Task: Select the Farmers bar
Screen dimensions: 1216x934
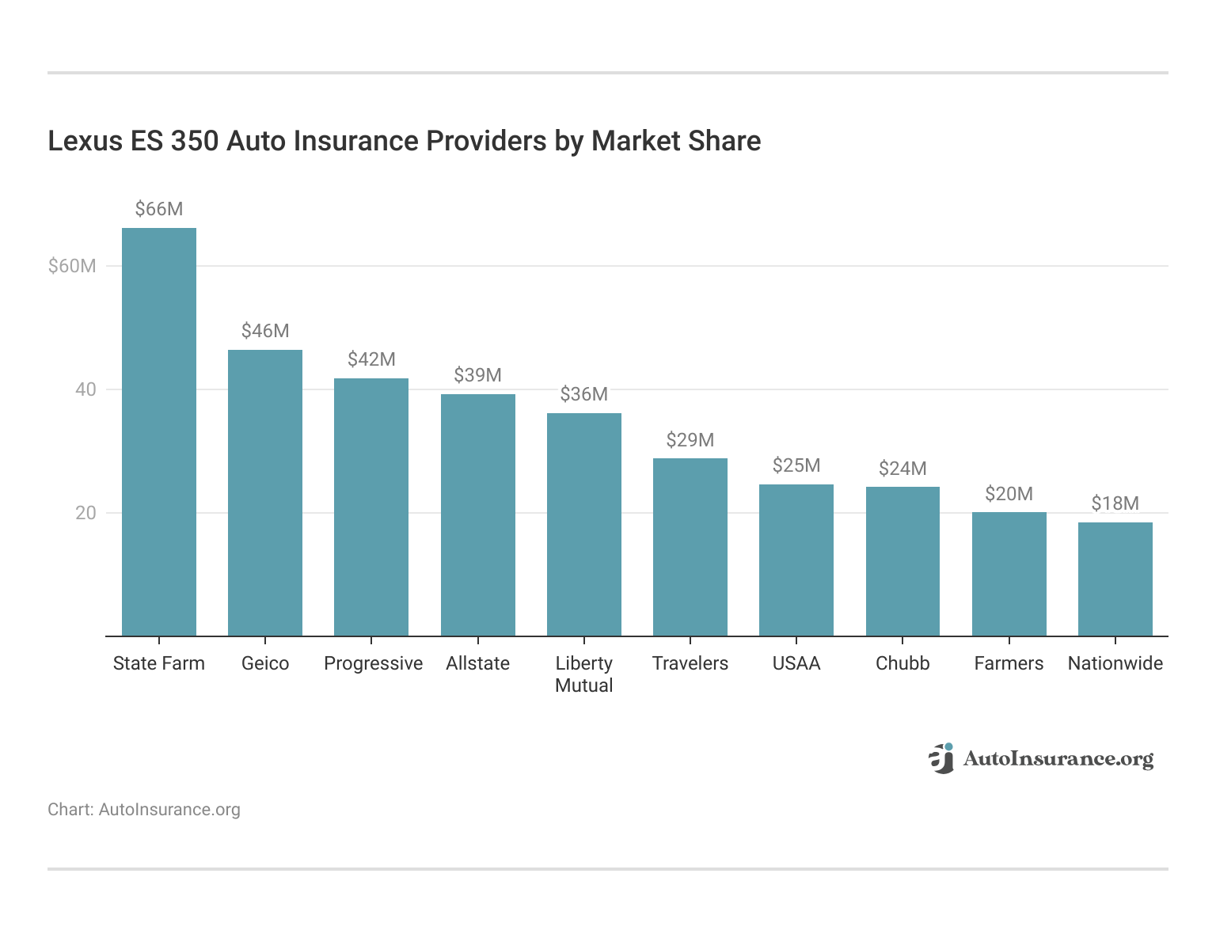Action: click(x=1009, y=574)
